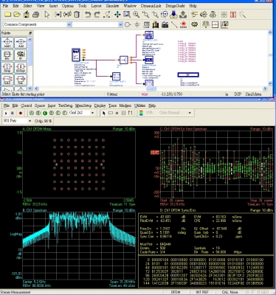Open the Common Components palette dropdown
This screenshot has width=276, height=295.
click(69, 24)
